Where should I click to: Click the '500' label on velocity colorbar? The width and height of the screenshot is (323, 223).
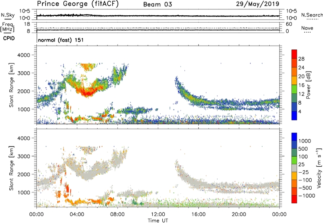pyautogui.click(x=303, y=149)
